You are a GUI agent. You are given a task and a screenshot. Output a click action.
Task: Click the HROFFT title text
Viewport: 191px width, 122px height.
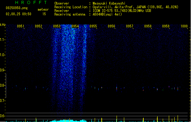pos(31,2)
